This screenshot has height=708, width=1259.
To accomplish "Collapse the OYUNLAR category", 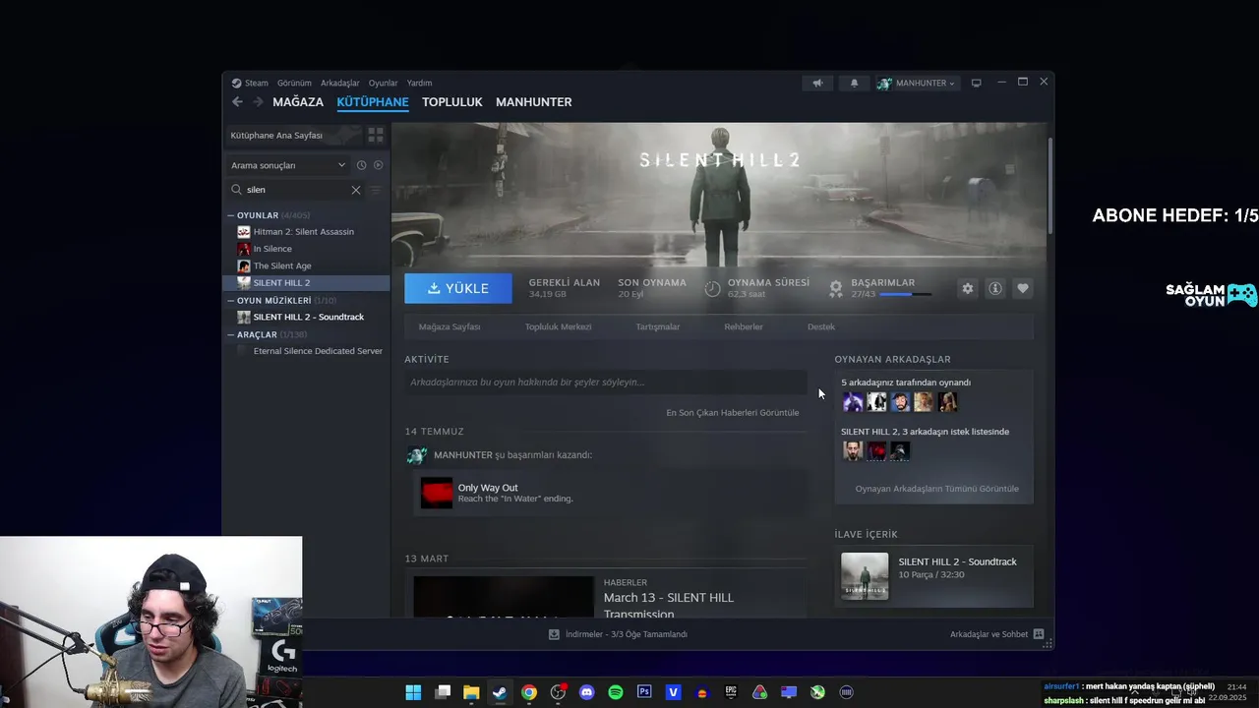I will (230, 215).
